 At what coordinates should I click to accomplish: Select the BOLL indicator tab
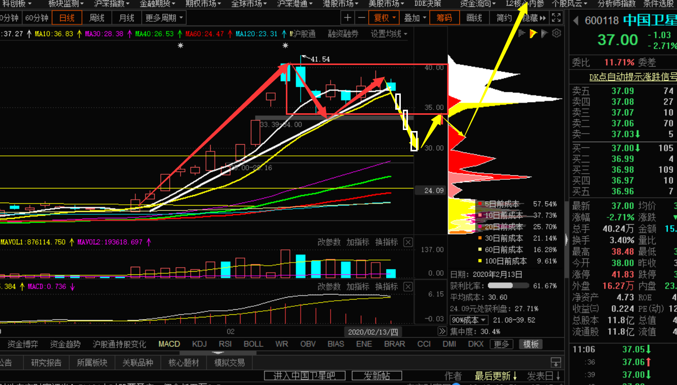(253, 344)
